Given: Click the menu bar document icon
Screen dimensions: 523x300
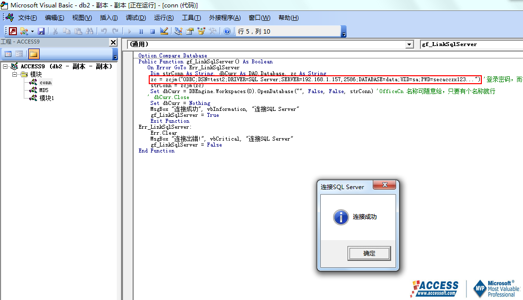Looking at the screenshot, I should [9, 18].
